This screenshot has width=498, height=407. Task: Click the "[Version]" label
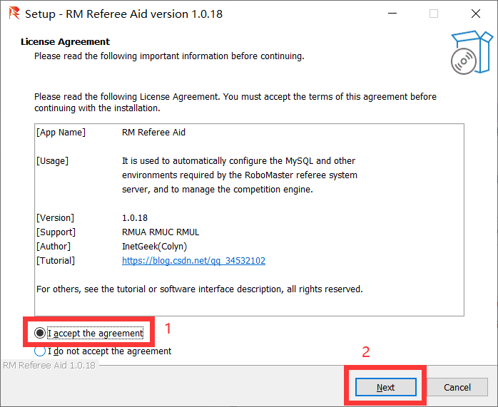[x=55, y=218]
